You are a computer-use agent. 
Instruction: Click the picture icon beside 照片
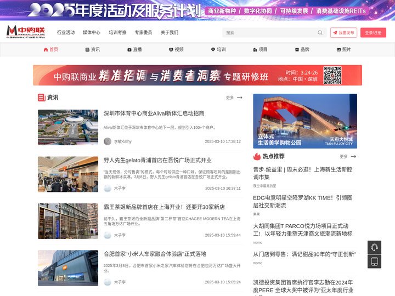[339, 49]
